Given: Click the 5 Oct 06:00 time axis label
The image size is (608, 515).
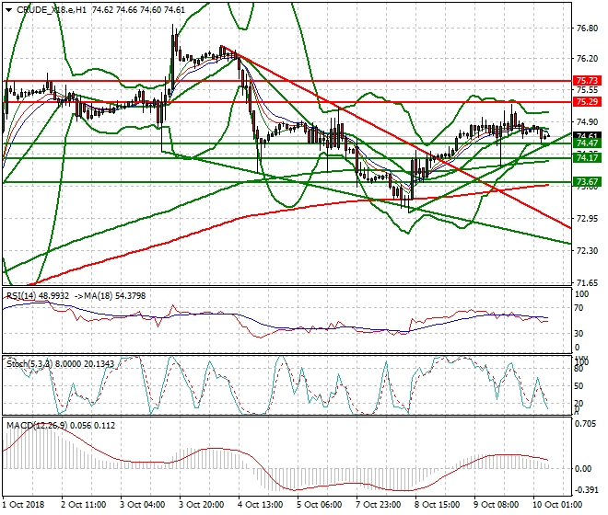Looking at the screenshot, I should pos(319,504).
